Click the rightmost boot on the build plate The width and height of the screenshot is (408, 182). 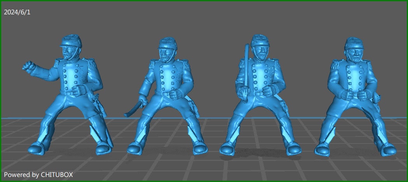pyautogui.click(x=389, y=148)
